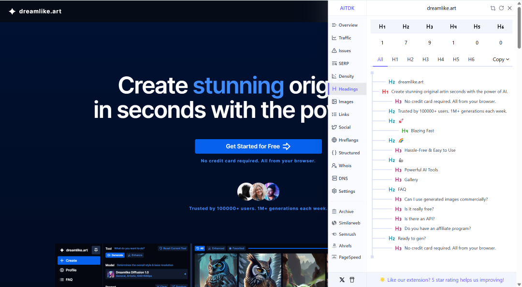
Task: Click Profile in app preview sidebar
Action: (68, 270)
